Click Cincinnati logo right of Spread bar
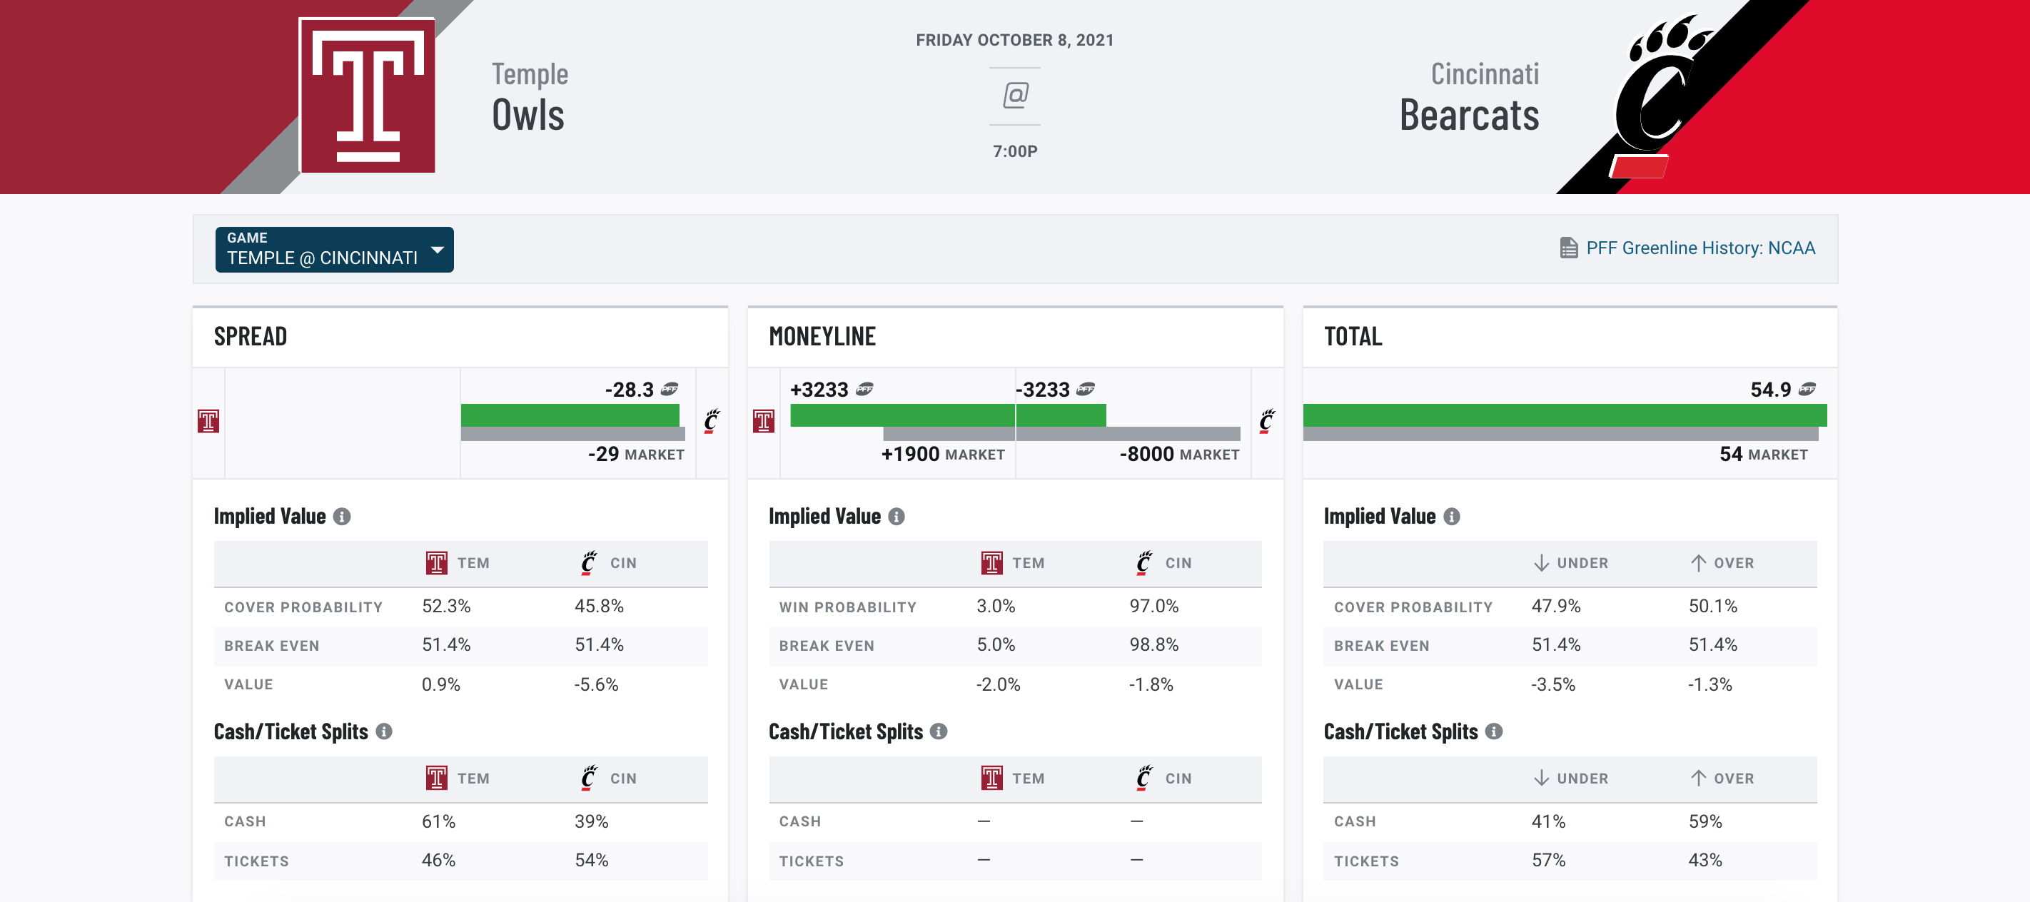Image resolution: width=2030 pixels, height=902 pixels. (712, 422)
